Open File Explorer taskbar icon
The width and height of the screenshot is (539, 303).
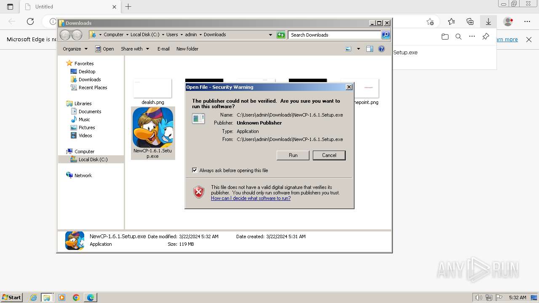point(47,298)
